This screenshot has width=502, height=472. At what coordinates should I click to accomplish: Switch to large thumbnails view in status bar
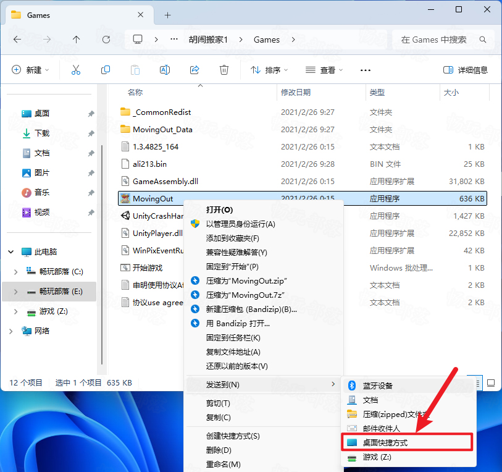click(x=491, y=382)
